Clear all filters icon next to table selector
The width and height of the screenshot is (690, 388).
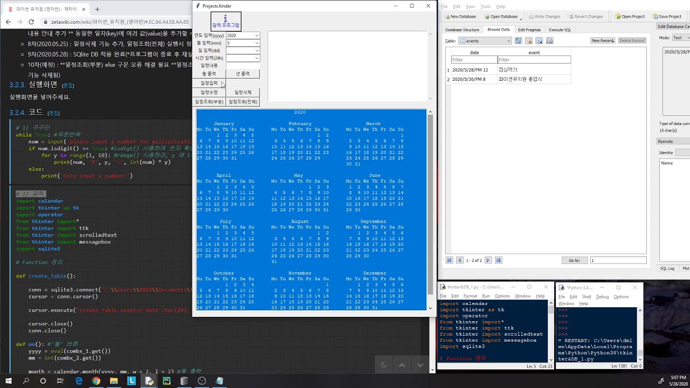point(529,40)
